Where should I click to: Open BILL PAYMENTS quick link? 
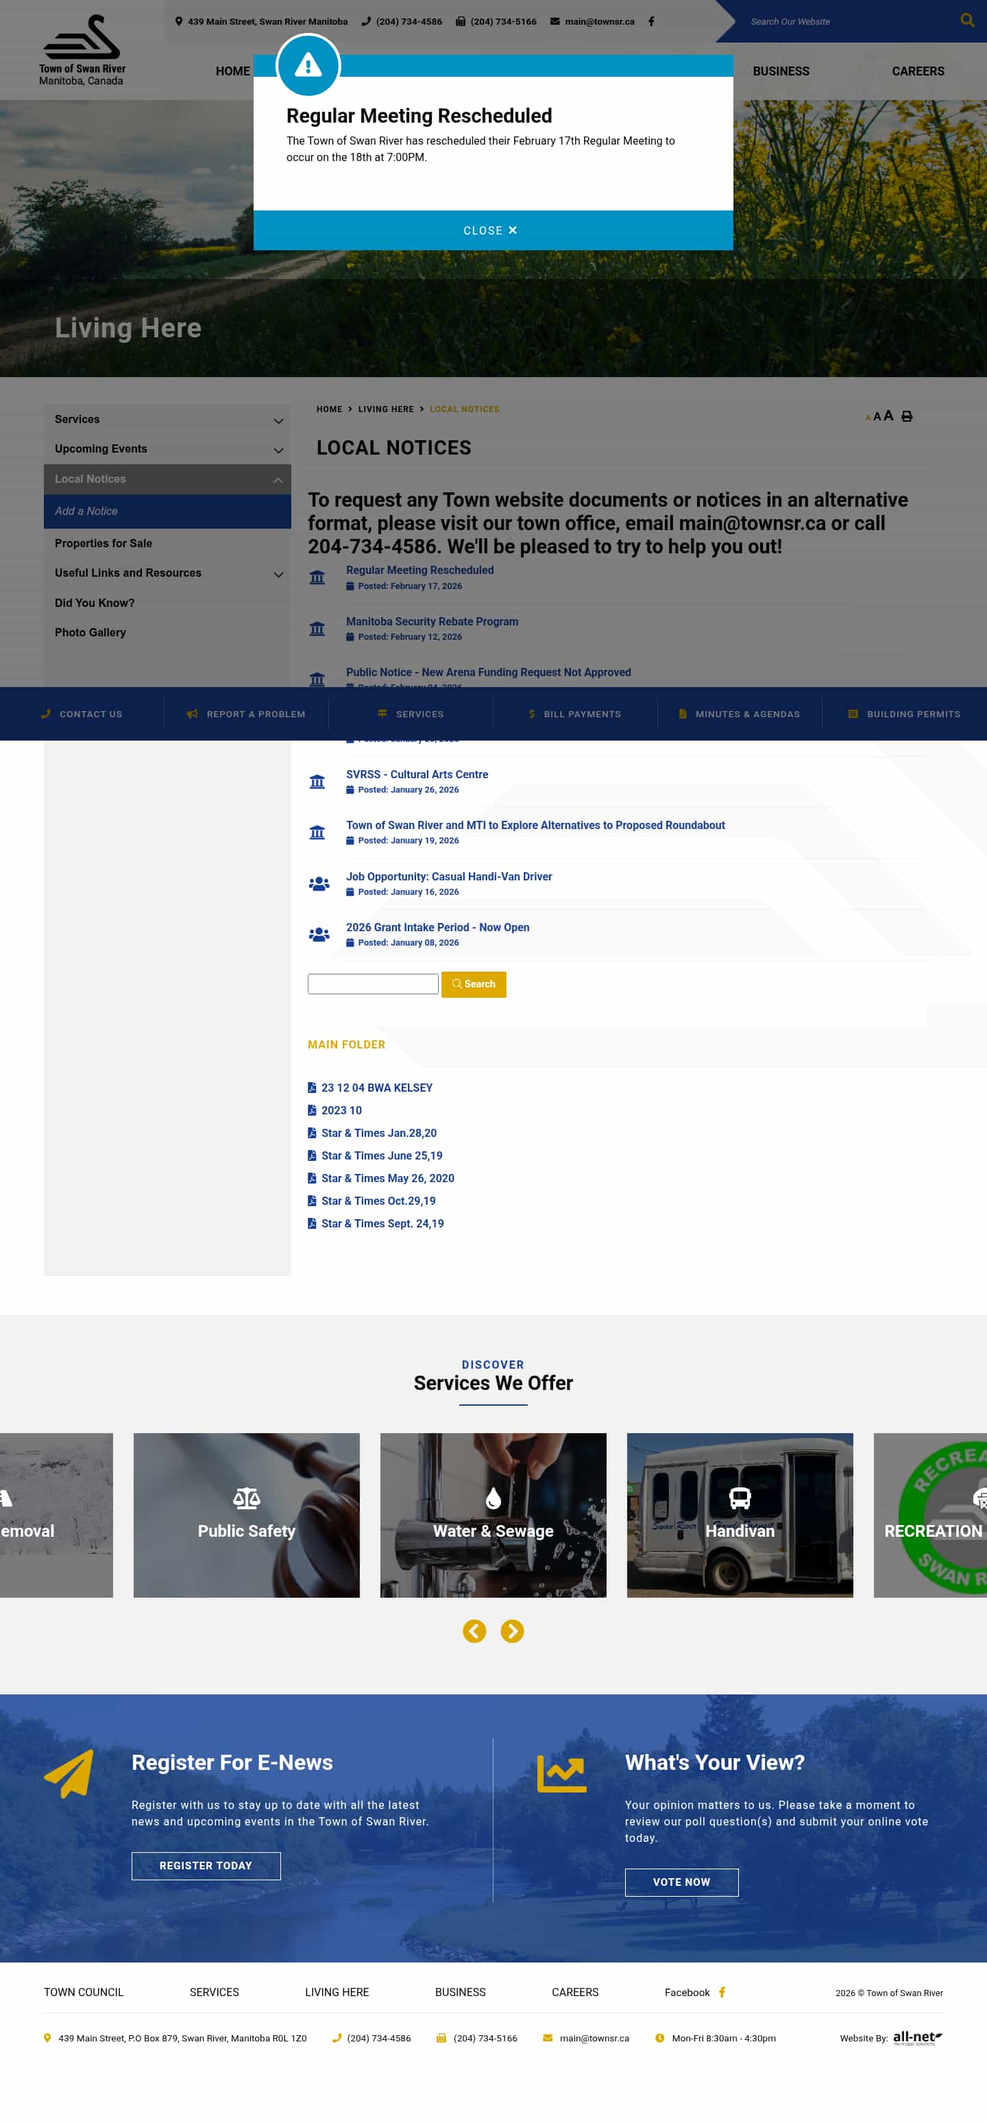coord(575,714)
